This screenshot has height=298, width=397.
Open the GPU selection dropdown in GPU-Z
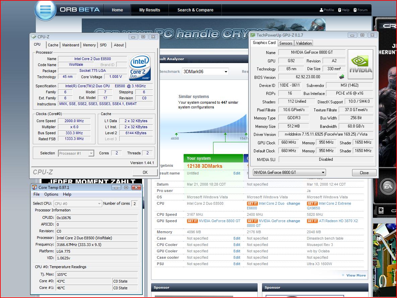click(289, 172)
